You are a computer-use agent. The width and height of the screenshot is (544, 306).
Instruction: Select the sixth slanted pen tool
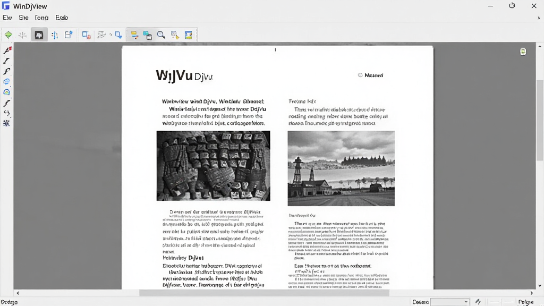tap(6, 103)
